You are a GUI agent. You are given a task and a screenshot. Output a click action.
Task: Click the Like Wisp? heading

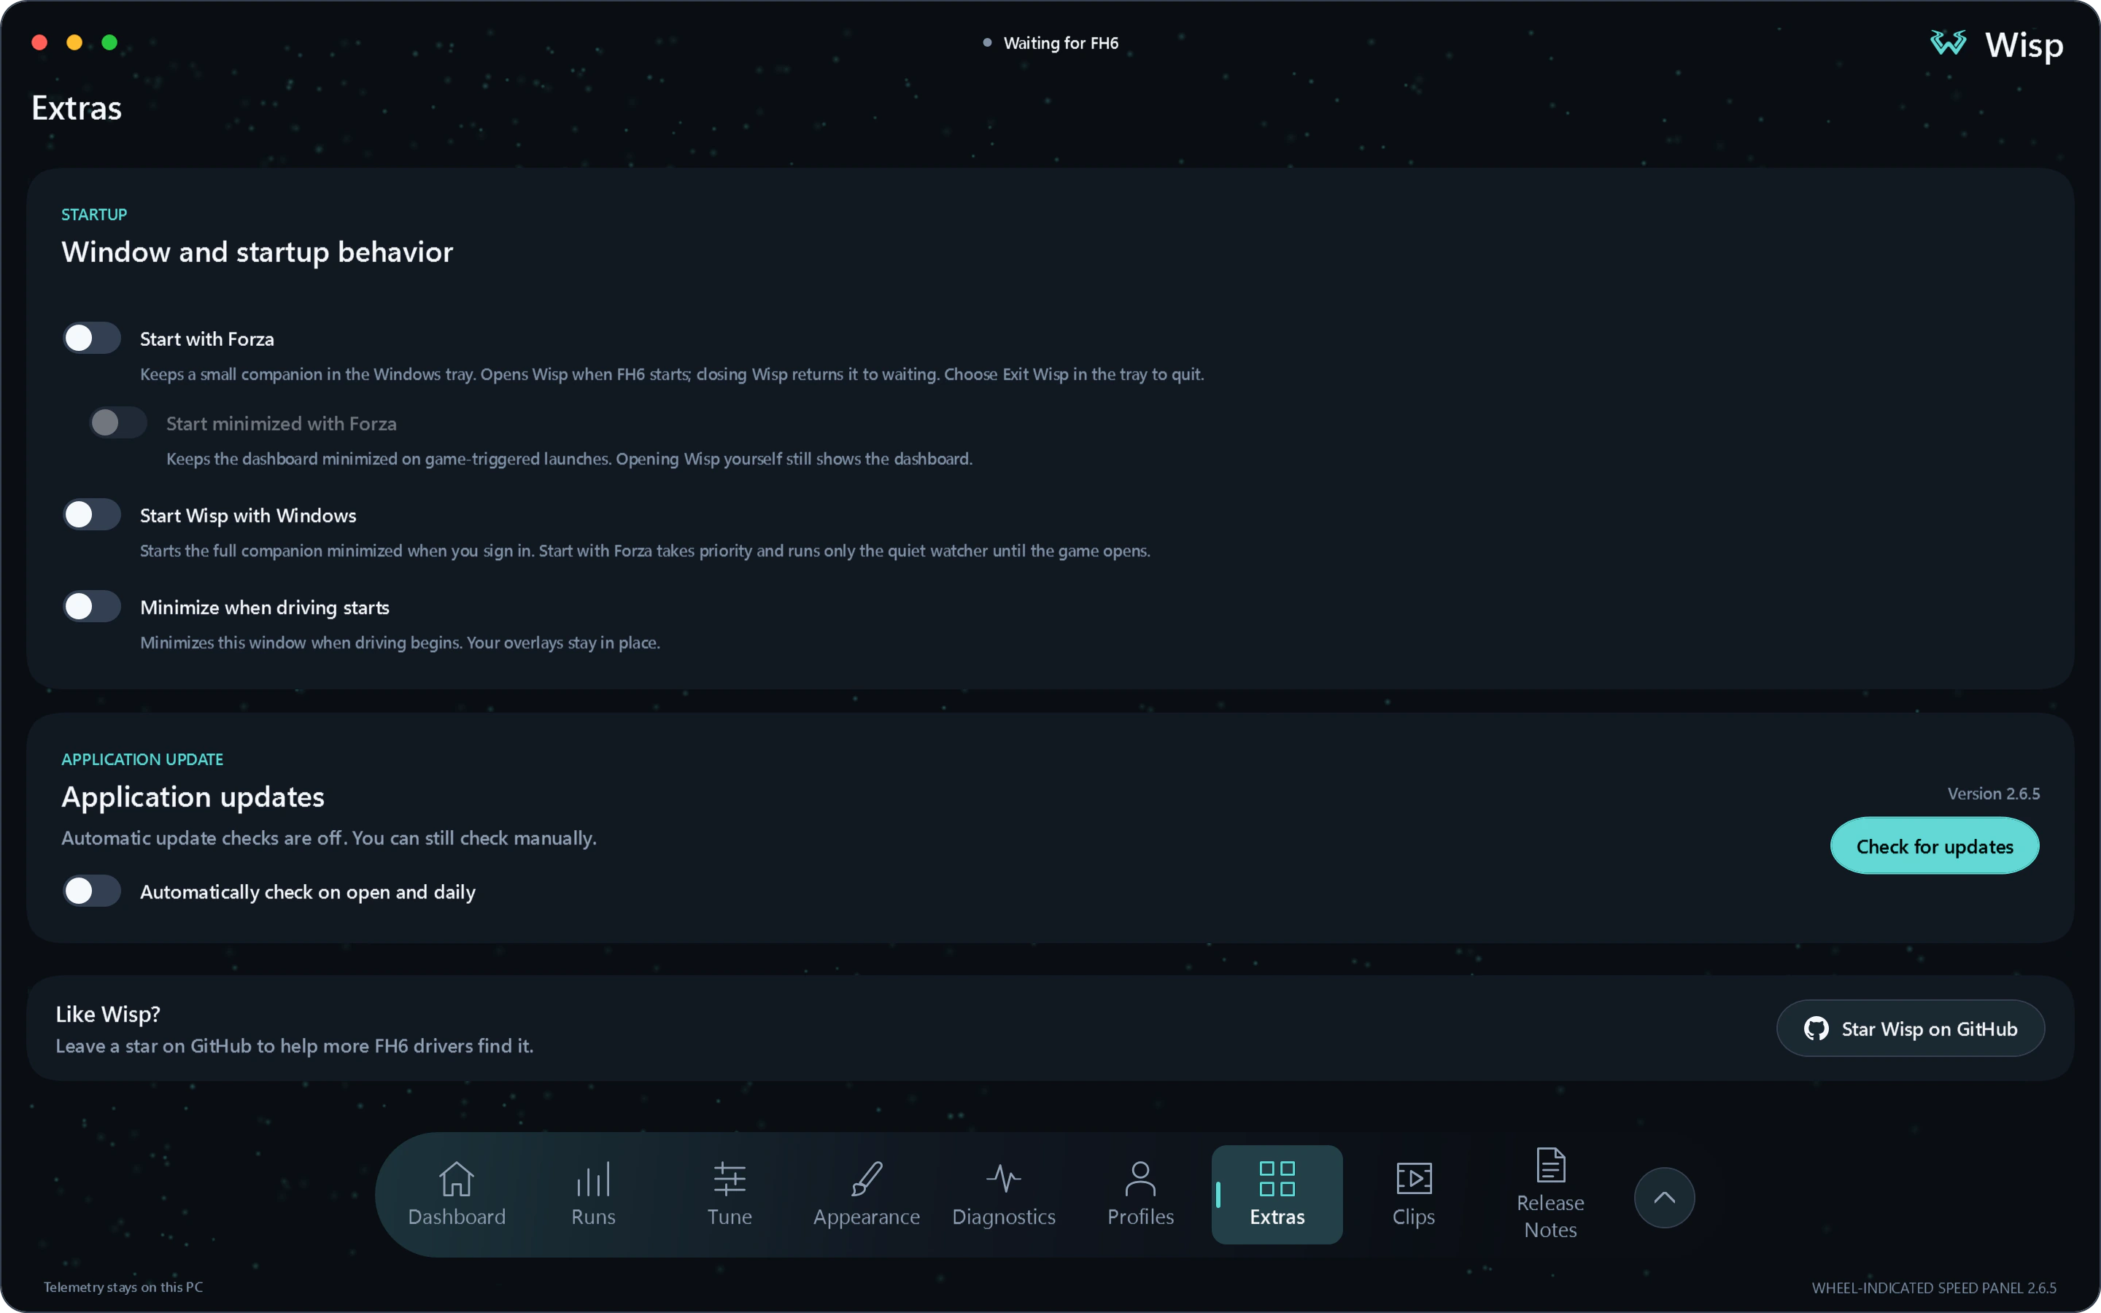[108, 1014]
